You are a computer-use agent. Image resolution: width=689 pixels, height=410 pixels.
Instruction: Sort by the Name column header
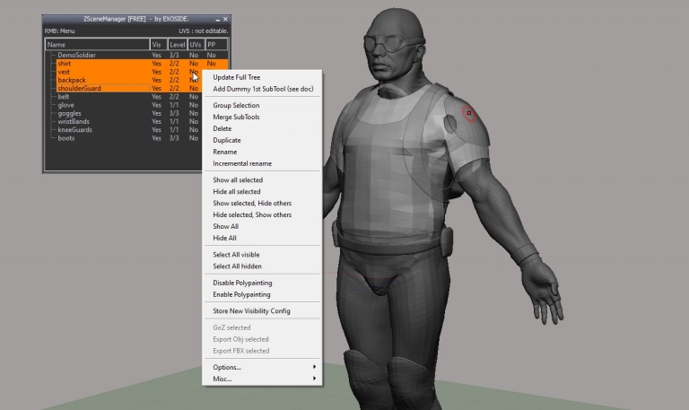pos(96,44)
